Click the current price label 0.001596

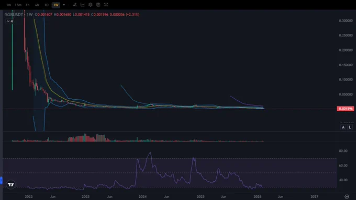tap(346, 109)
